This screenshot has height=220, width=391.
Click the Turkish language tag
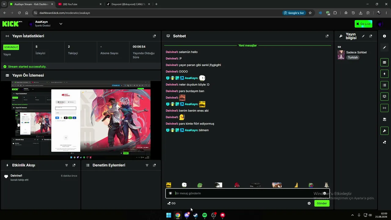click(x=353, y=57)
